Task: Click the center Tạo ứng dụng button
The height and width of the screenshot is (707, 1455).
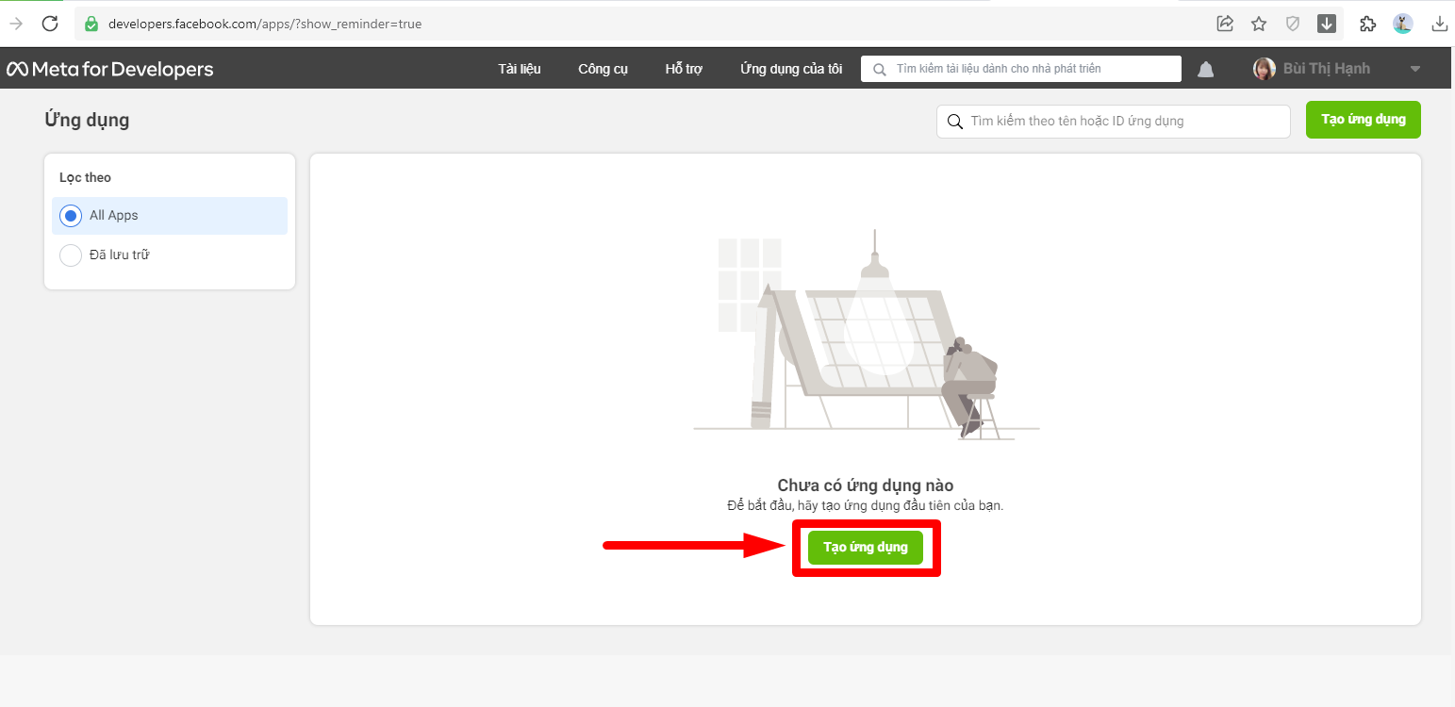Action: pyautogui.click(x=865, y=548)
